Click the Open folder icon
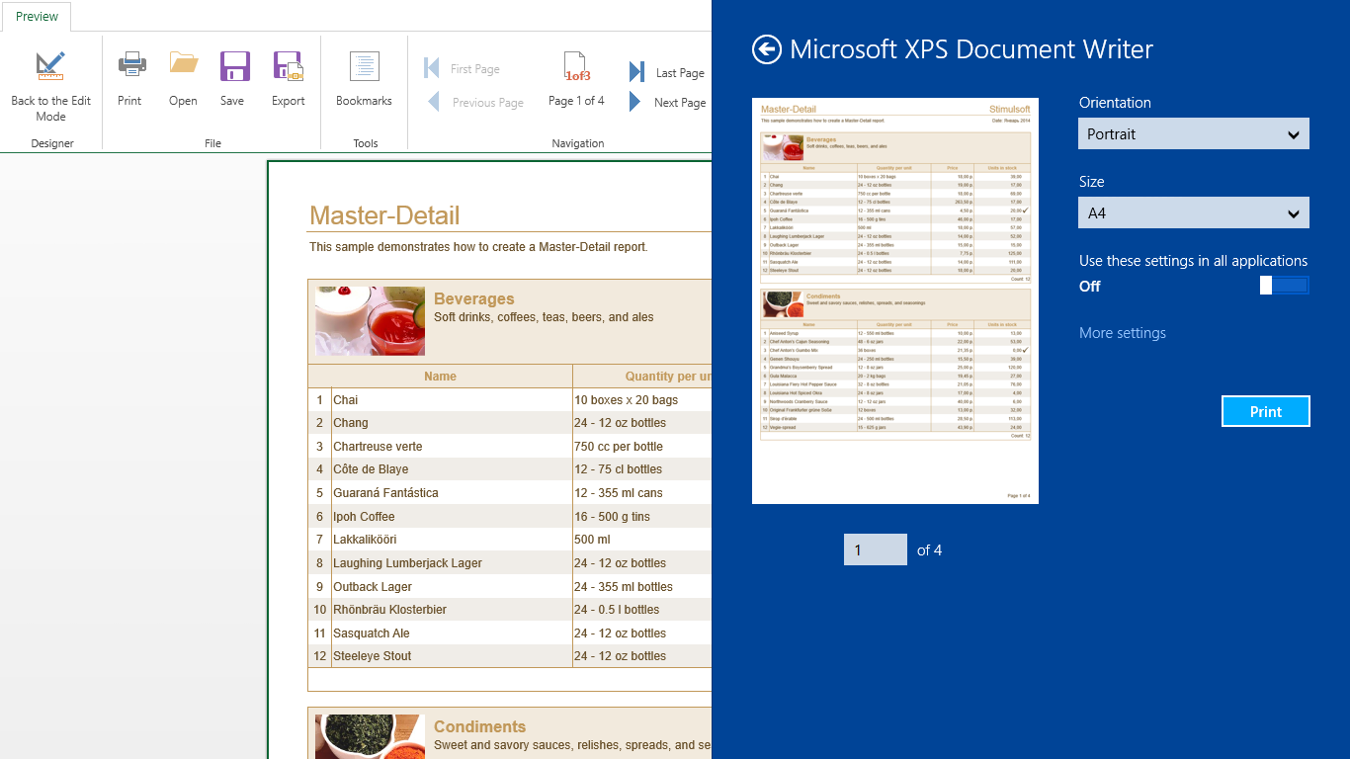The image size is (1350, 759). tap(184, 63)
